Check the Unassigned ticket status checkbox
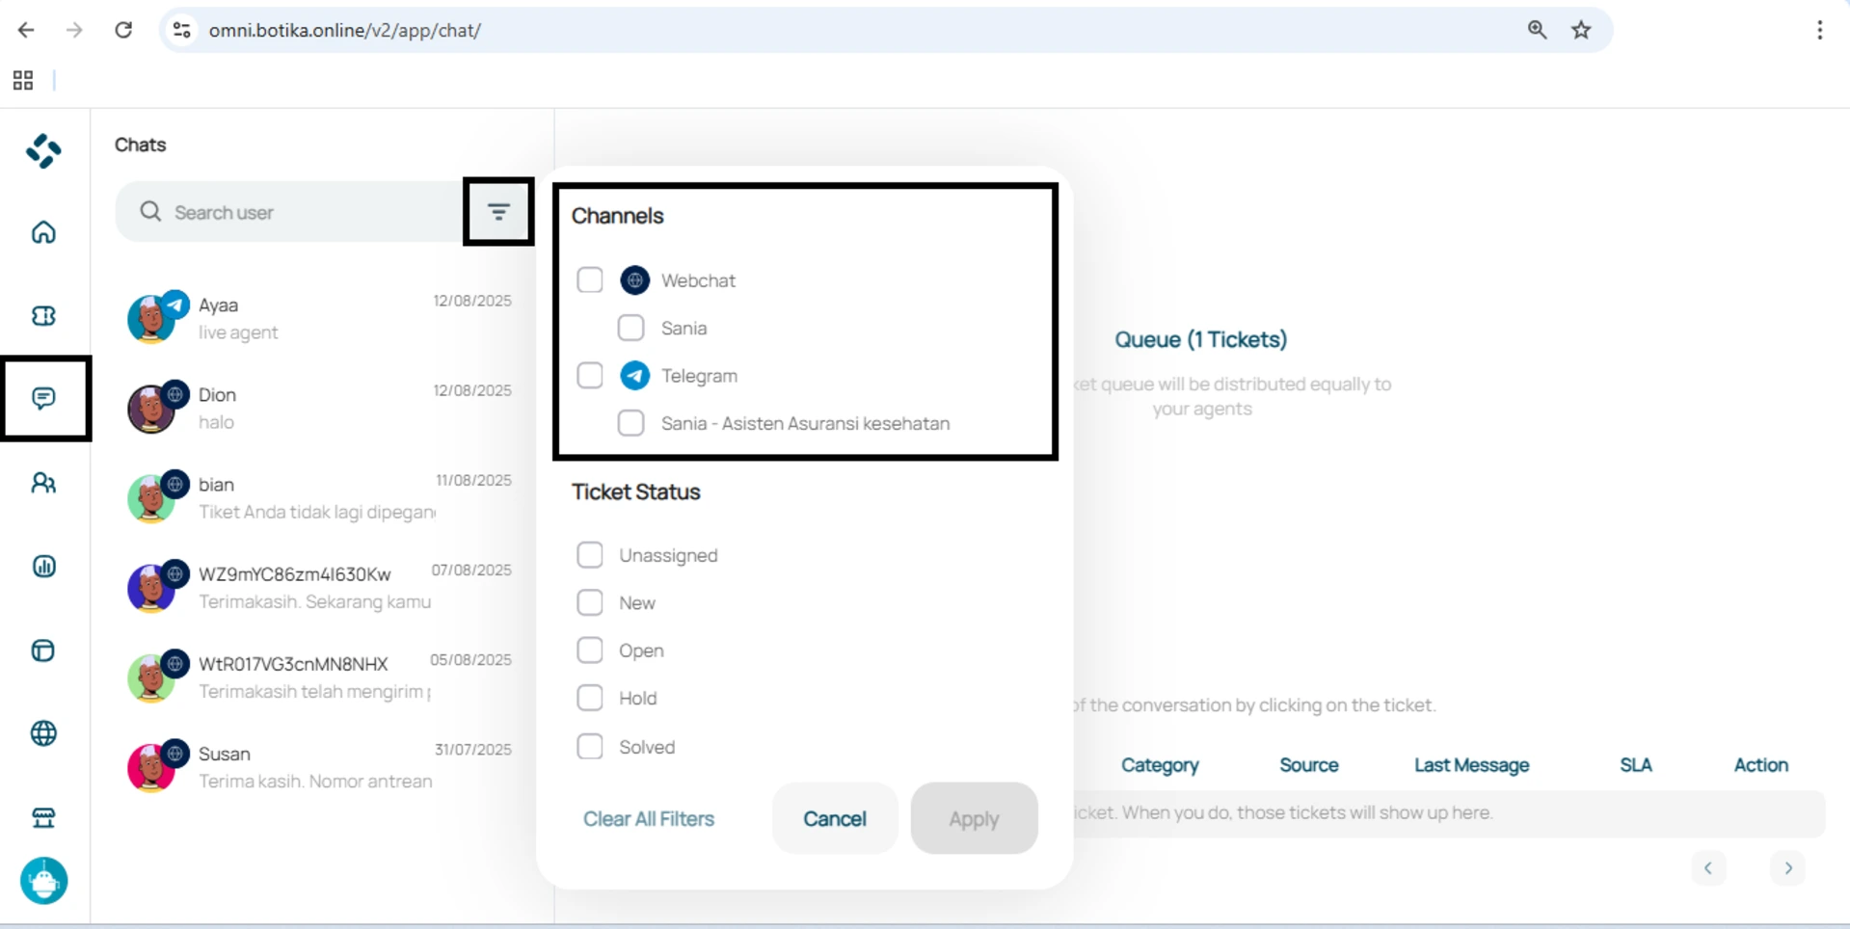The image size is (1850, 929). tap(590, 555)
